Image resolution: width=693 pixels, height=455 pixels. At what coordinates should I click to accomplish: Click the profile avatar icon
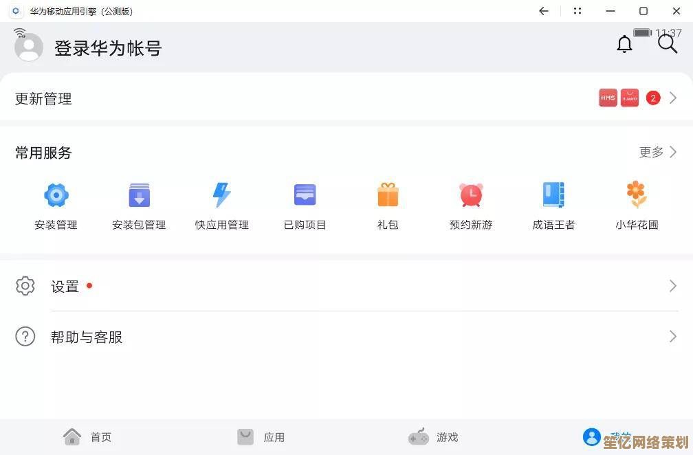[x=29, y=47]
